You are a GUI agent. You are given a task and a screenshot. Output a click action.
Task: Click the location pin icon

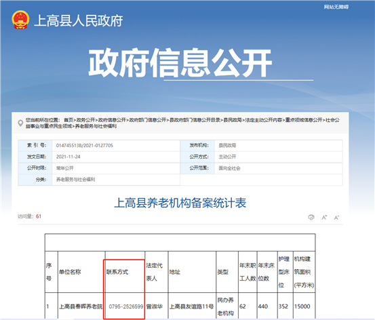[20, 123]
